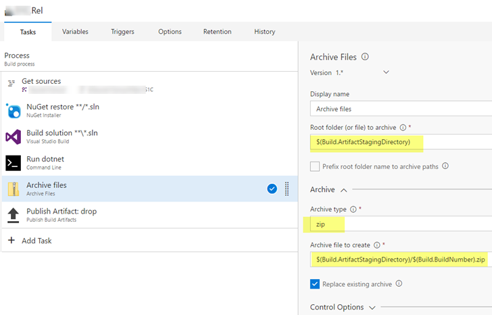492x315 pixels.
Task: Select the Visual Studio Build icon
Action: [x=14, y=137]
